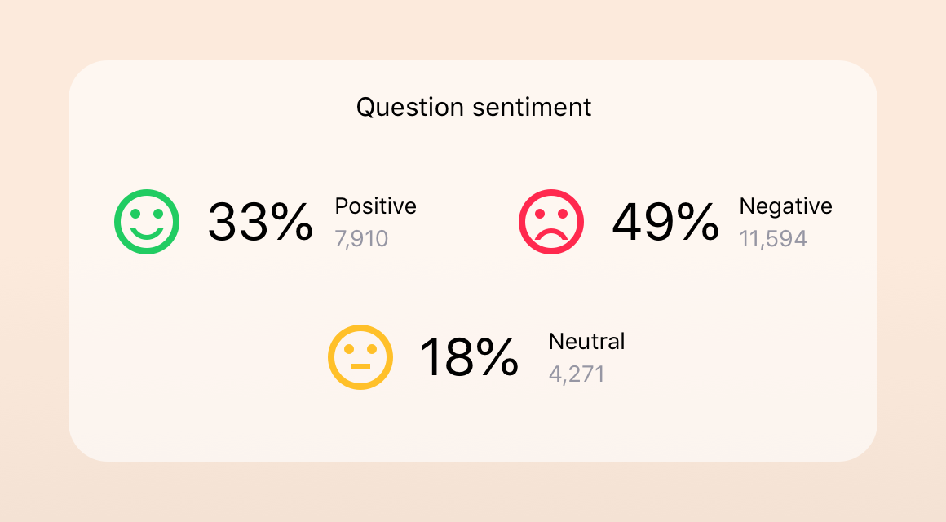
Task: Click the red sad face icon
Action: pyautogui.click(x=550, y=222)
